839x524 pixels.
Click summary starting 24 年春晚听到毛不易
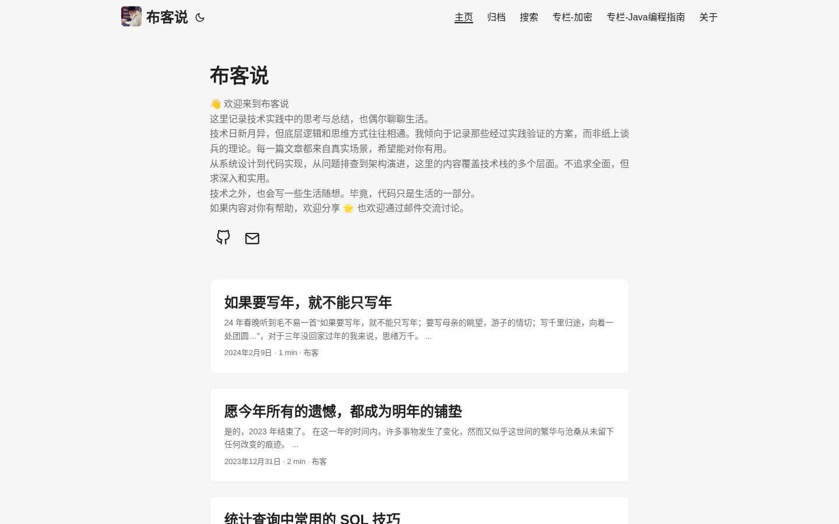click(x=419, y=329)
